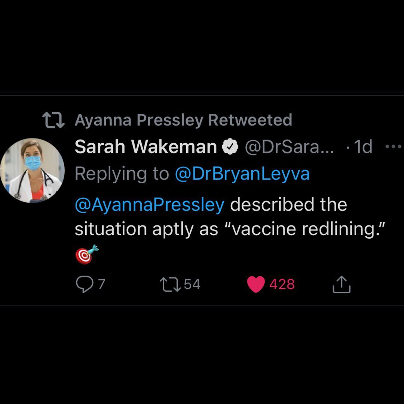Click the retweet count 54

[x=192, y=285]
